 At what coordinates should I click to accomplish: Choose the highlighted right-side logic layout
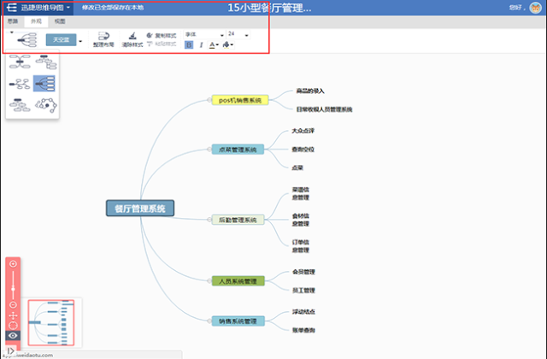(44, 84)
